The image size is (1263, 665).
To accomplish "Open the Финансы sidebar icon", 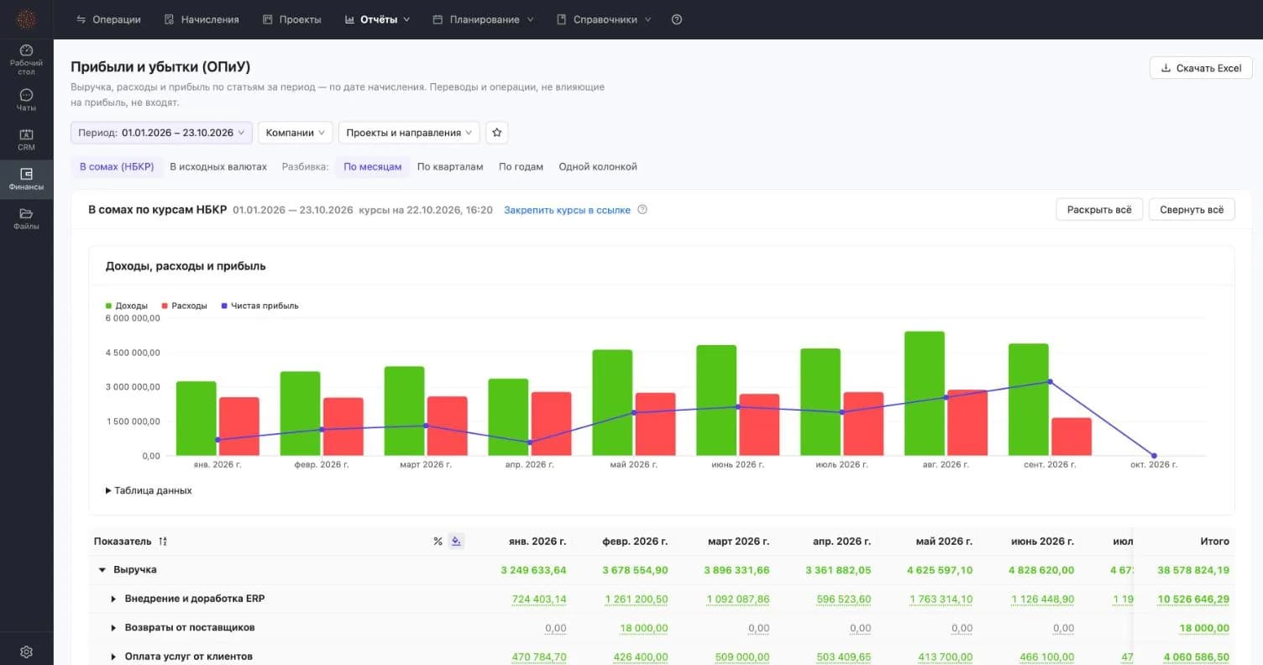I will 26,180.
